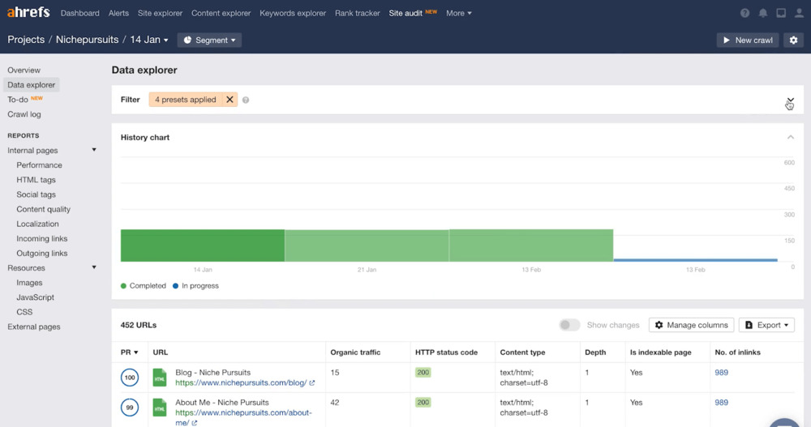Click 989 inlinks for Blog row
This screenshot has height=427, width=811.
pos(722,373)
